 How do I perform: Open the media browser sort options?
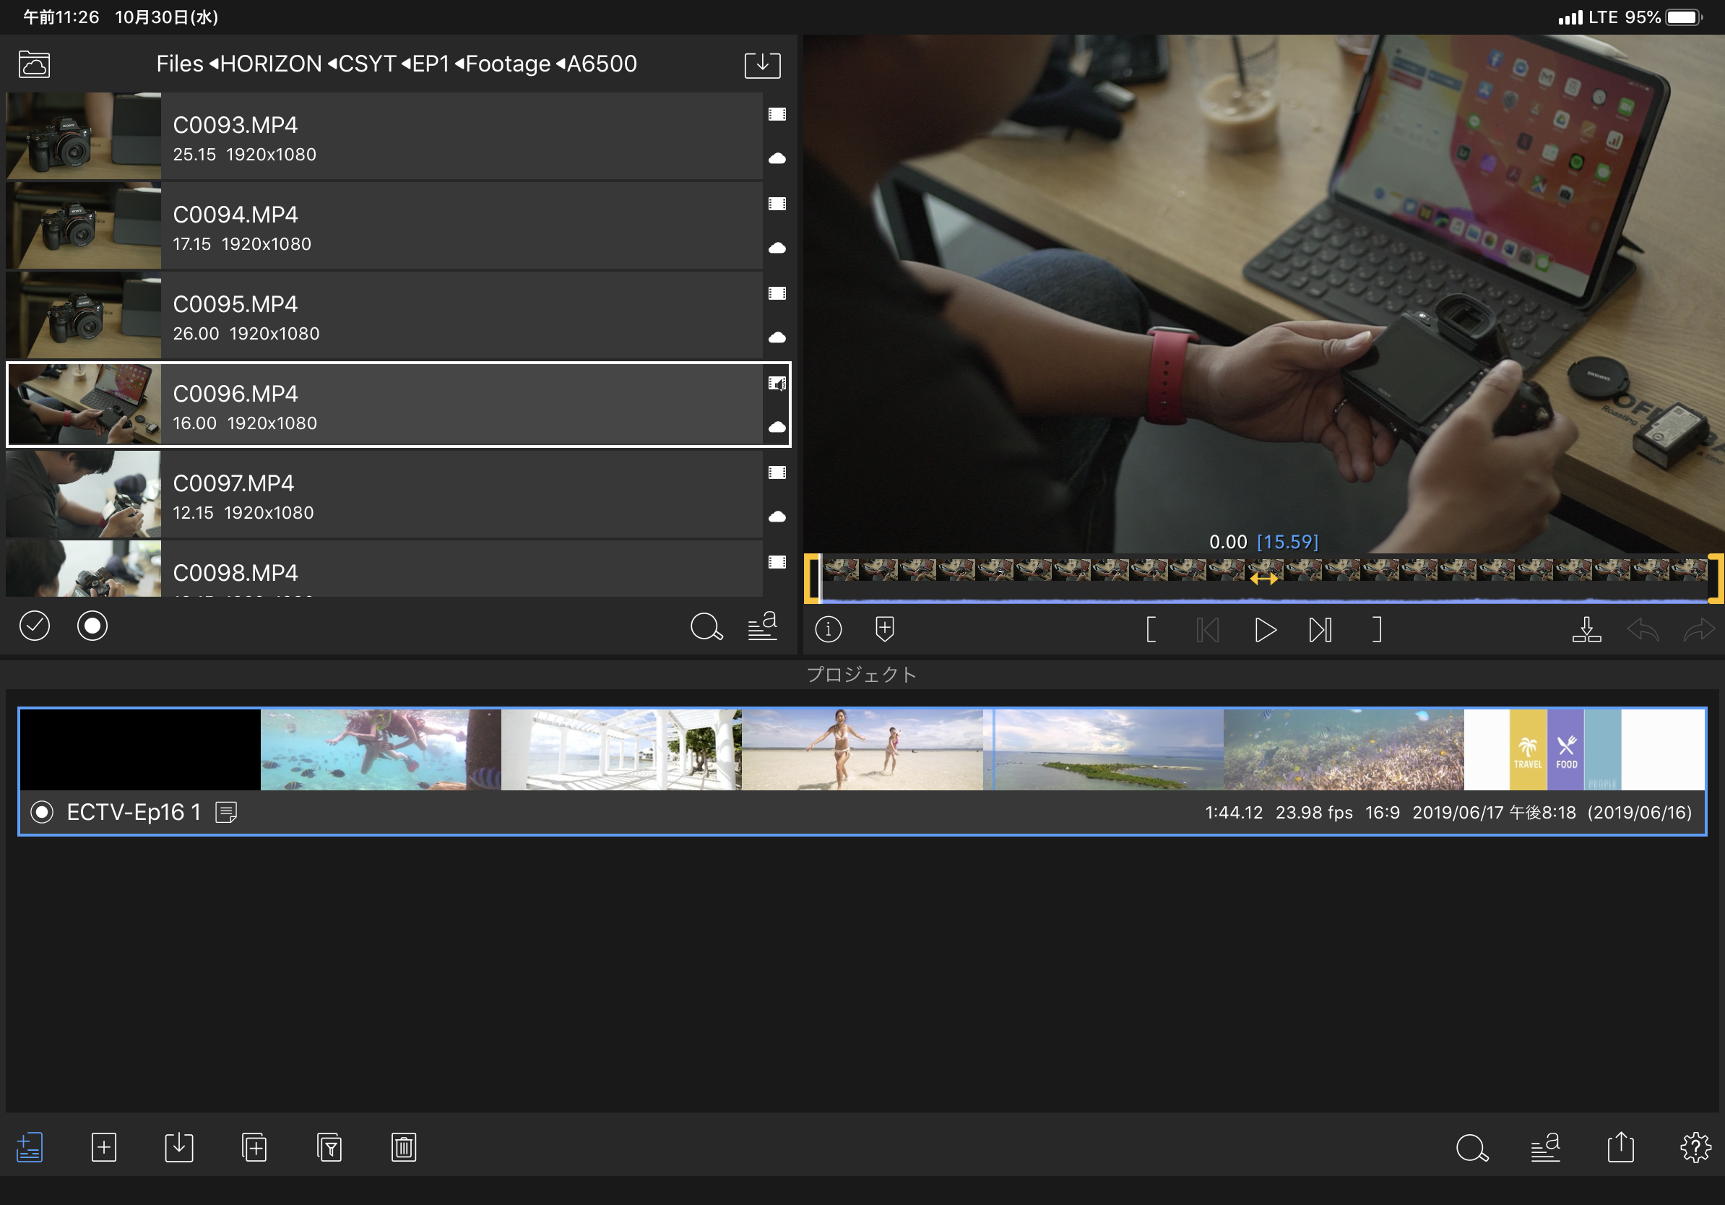(762, 626)
